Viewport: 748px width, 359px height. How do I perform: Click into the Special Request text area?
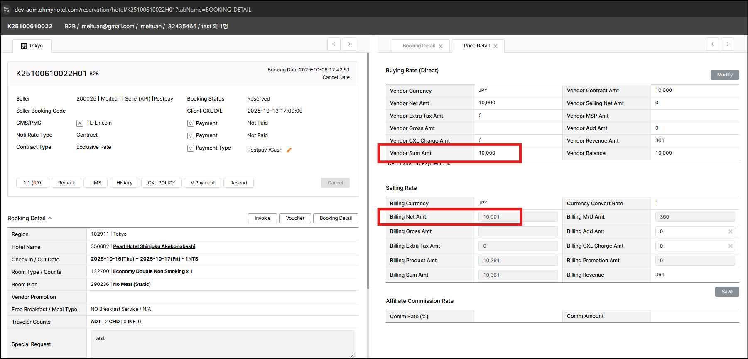click(x=222, y=344)
